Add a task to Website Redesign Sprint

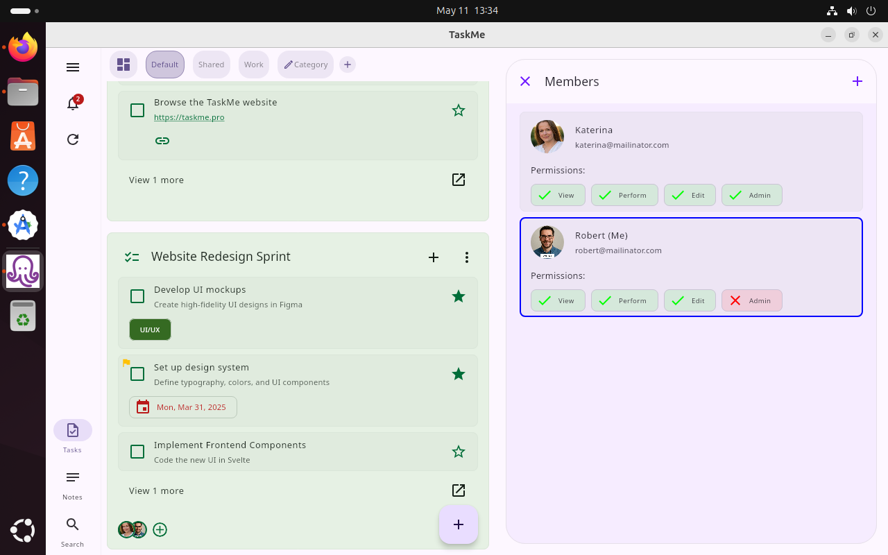coord(434,257)
